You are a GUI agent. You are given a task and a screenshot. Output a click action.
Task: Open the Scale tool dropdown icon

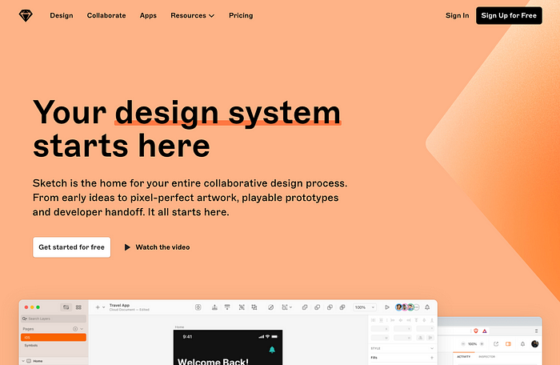[x=286, y=307]
